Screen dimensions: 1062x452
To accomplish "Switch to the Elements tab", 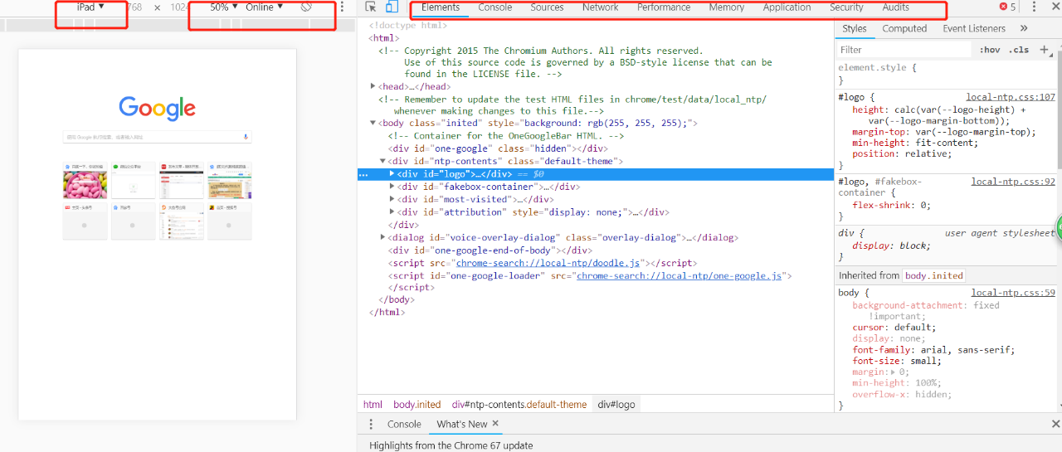I will point(441,7).
